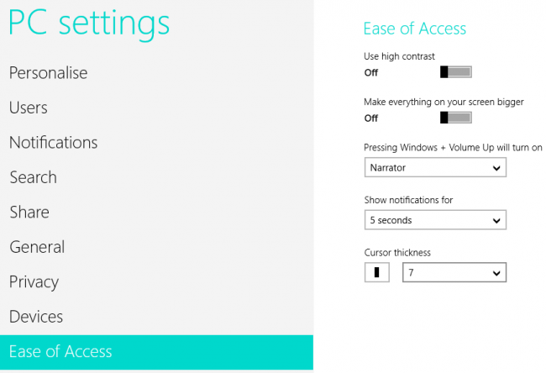546x373 pixels.
Task: Open the Narrator dropdown
Action: [435, 168]
